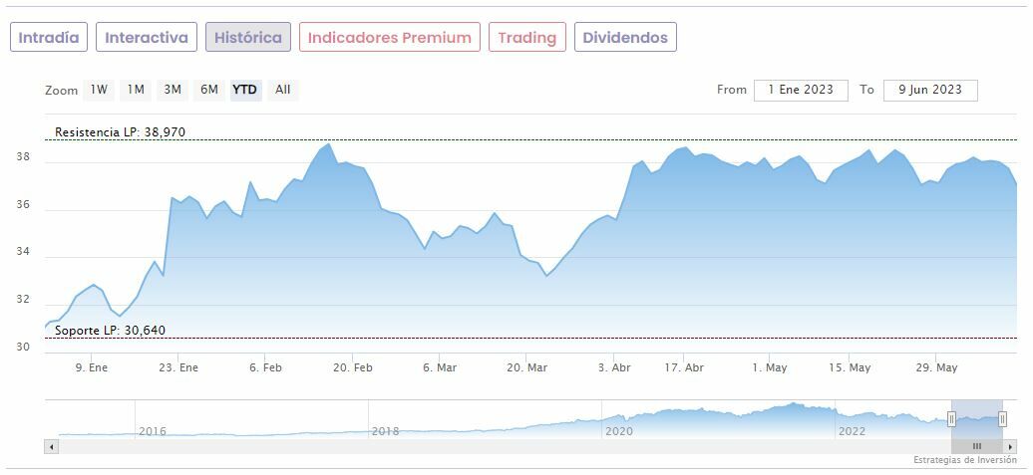
Task: Click the scrollbar left arrow
Action: pyautogui.click(x=50, y=446)
